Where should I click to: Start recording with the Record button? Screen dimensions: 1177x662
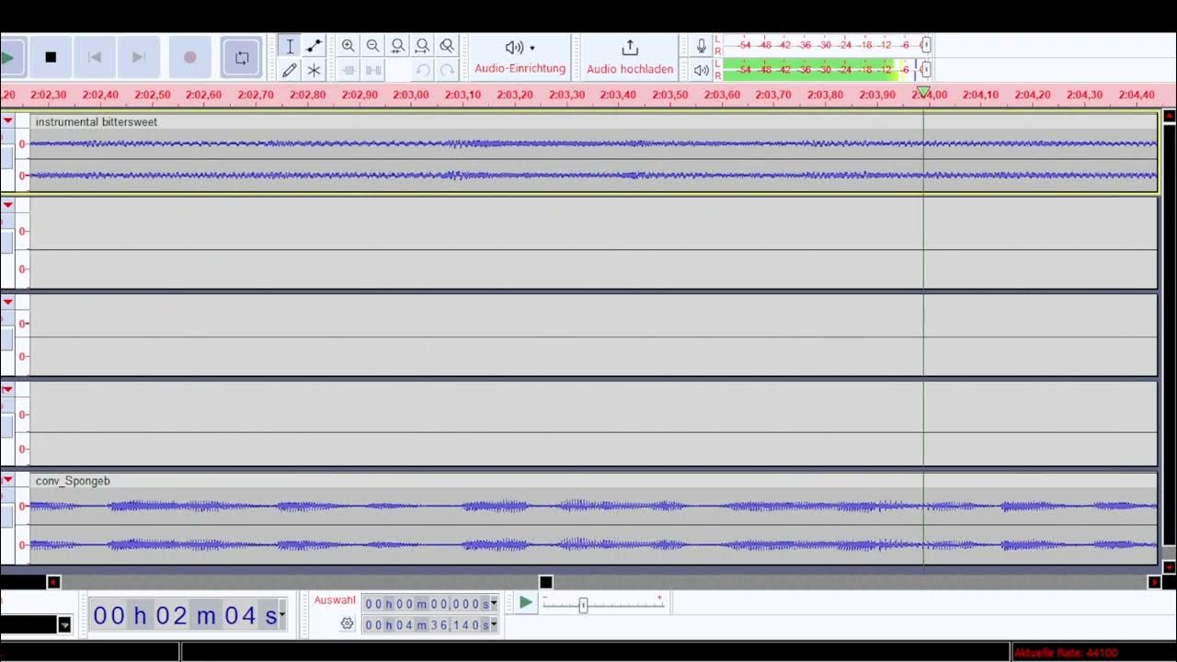[190, 57]
